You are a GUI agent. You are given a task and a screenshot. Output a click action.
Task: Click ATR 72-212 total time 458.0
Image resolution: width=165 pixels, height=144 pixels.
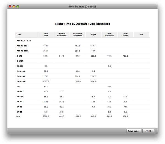coord(46,46)
